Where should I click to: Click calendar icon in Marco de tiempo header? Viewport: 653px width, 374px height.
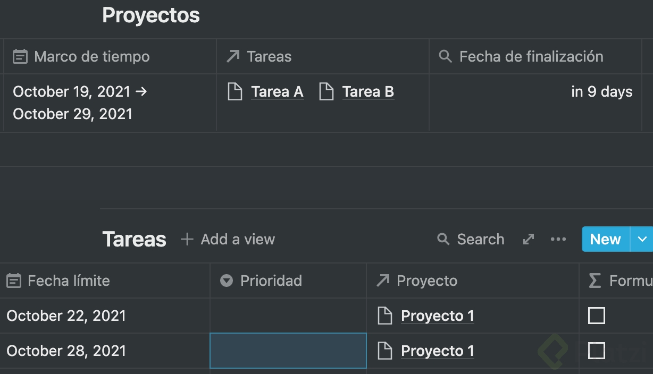(x=20, y=56)
